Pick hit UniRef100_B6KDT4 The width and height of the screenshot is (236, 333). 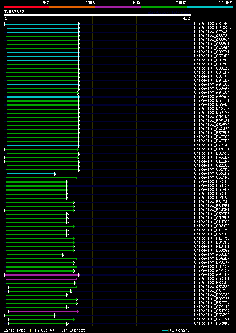tap(212, 303)
